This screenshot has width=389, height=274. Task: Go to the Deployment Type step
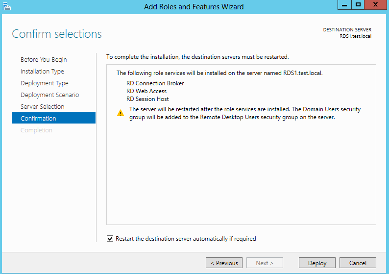(45, 83)
